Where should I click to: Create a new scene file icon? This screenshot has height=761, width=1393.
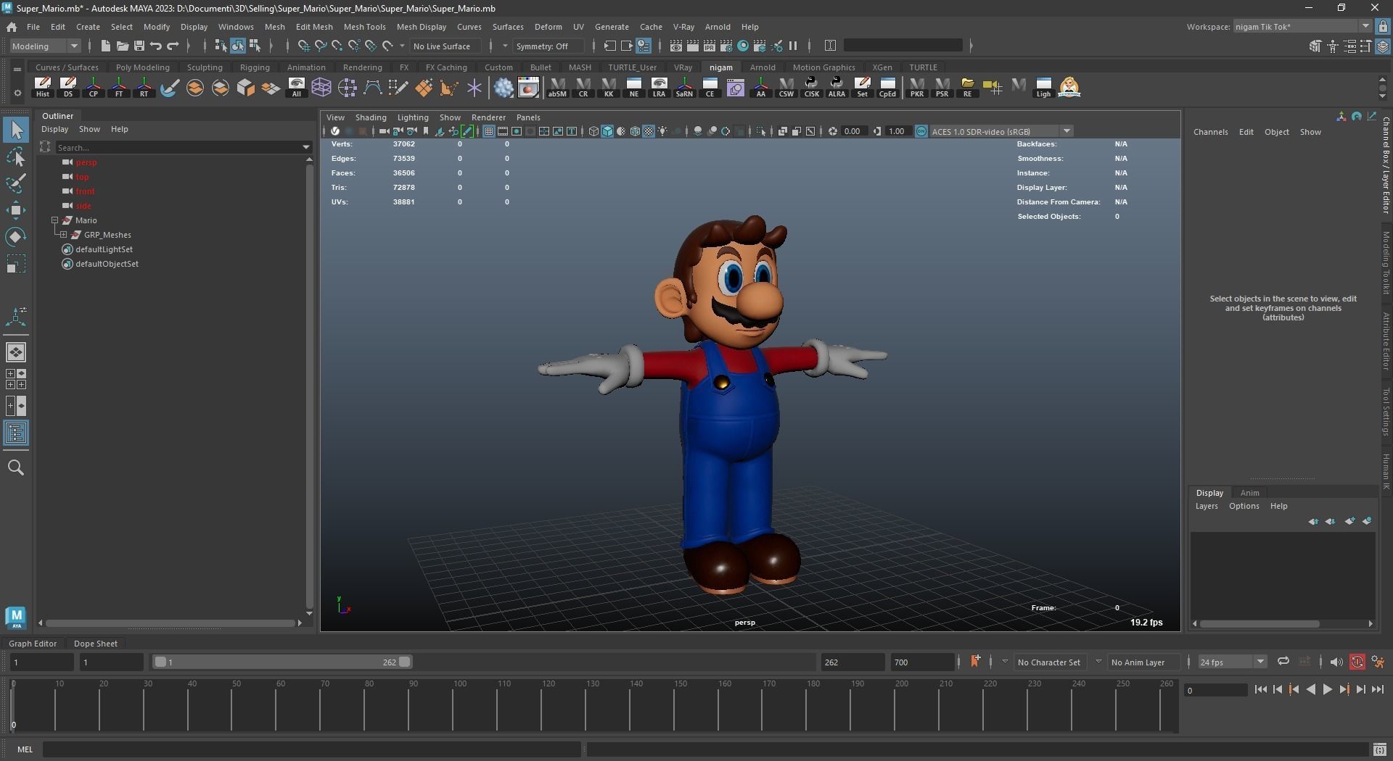(106, 46)
